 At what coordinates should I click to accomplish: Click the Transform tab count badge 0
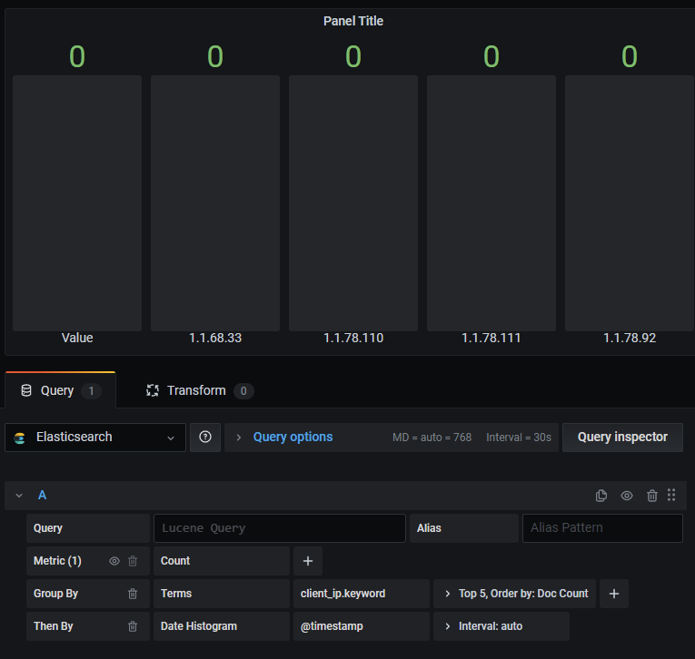tap(243, 391)
